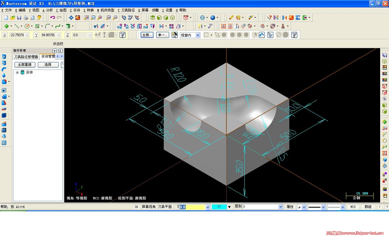Click the blue arc undo-selection icon
389x237 pixels.
262,35
